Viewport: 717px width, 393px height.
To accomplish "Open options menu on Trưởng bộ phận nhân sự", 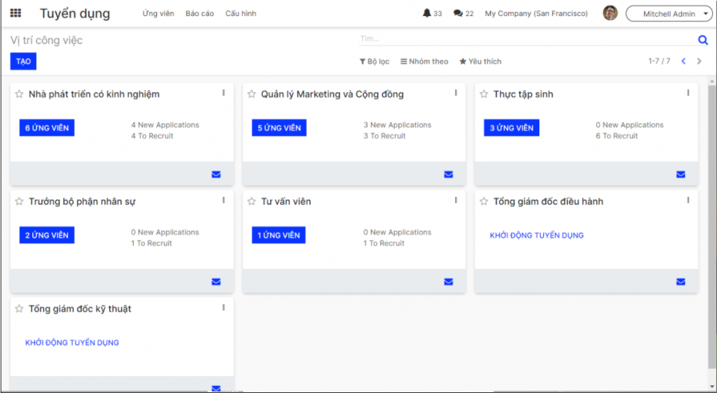I will 223,200.
